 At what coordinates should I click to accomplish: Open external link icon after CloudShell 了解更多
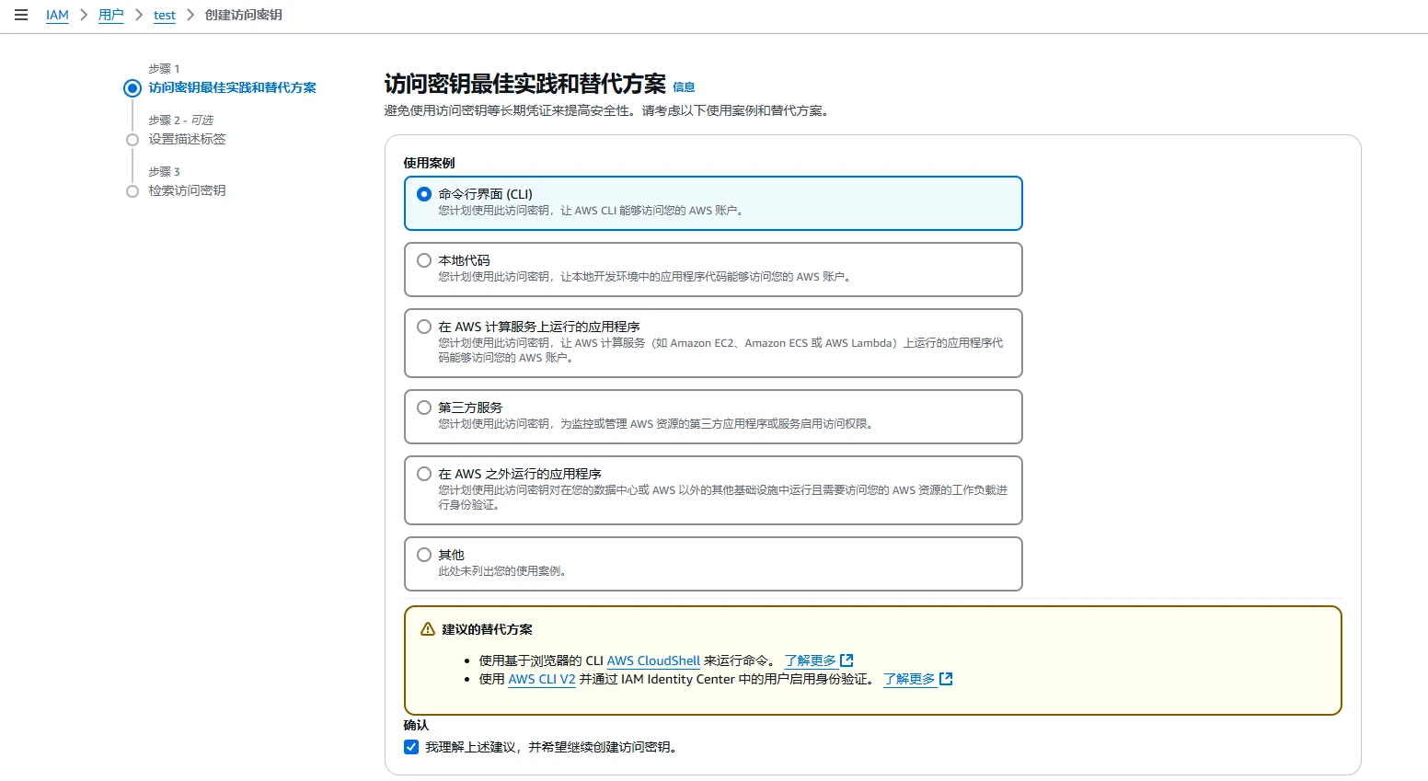point(847,660)
